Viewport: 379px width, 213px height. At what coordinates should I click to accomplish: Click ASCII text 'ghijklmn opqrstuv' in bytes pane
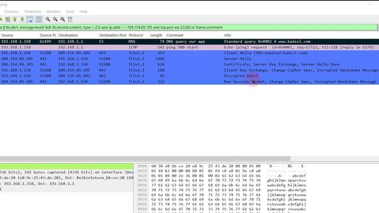287,180
